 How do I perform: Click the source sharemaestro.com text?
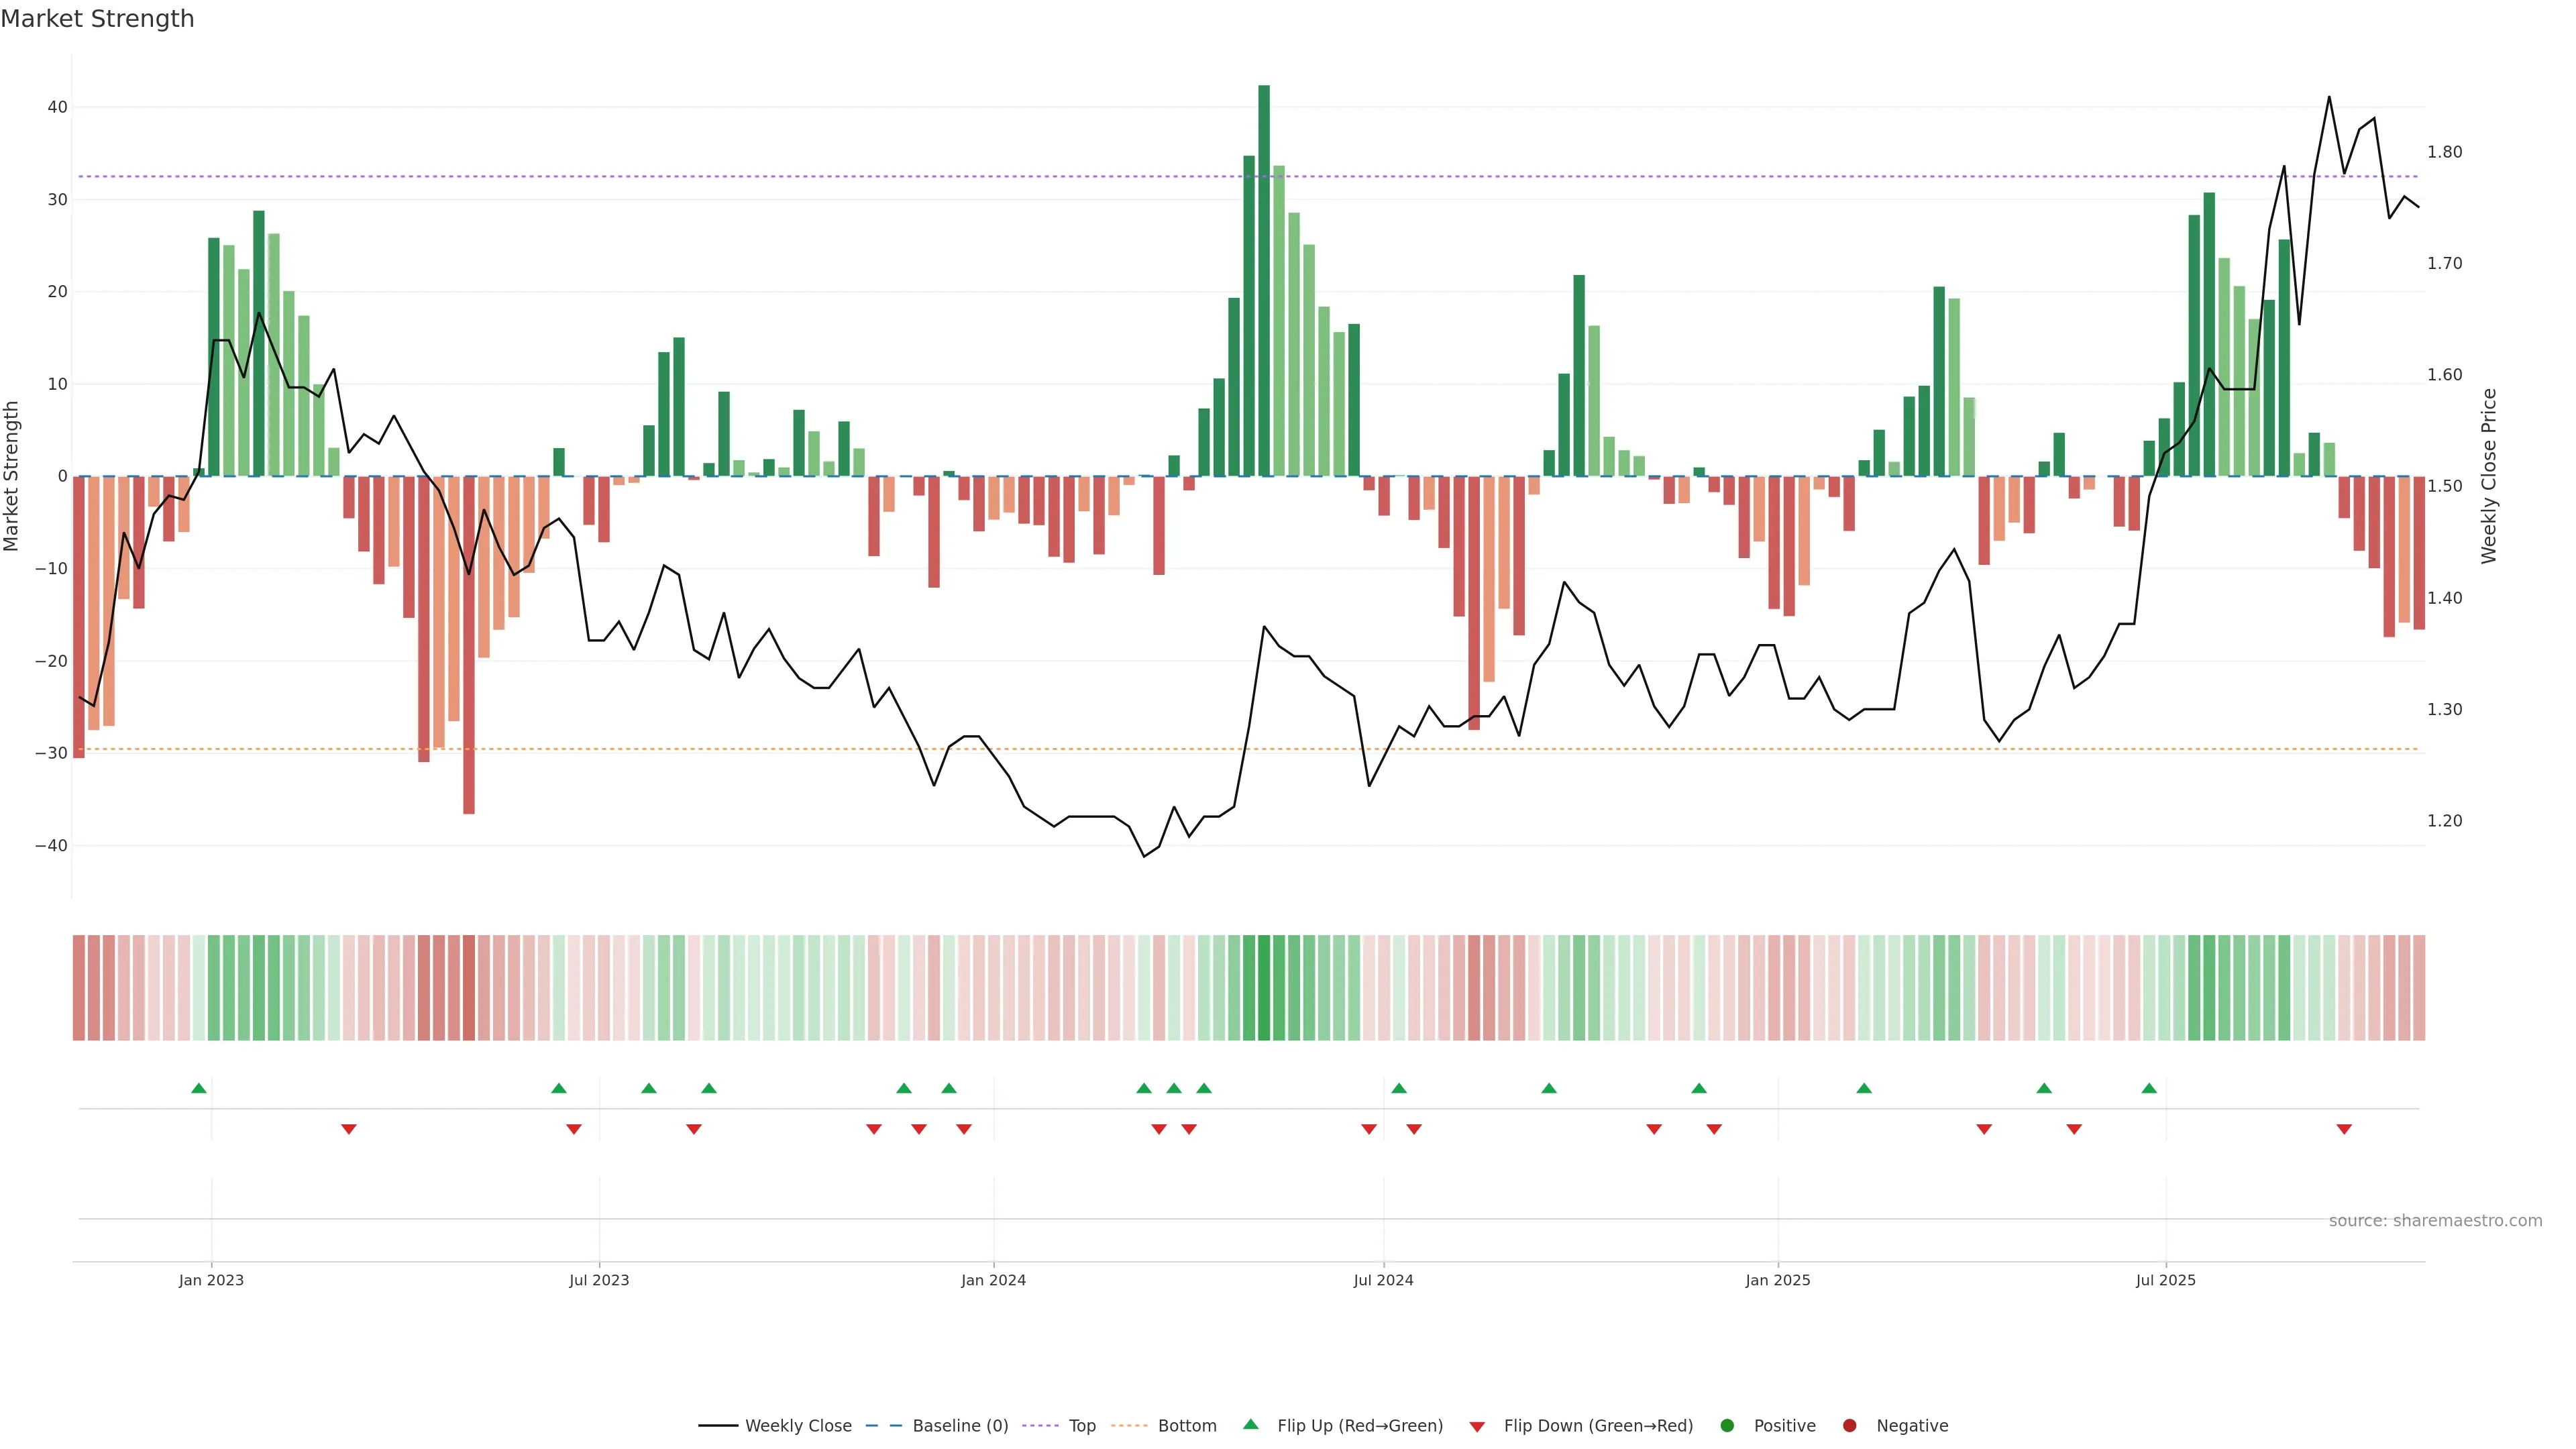[2435, 1221]
